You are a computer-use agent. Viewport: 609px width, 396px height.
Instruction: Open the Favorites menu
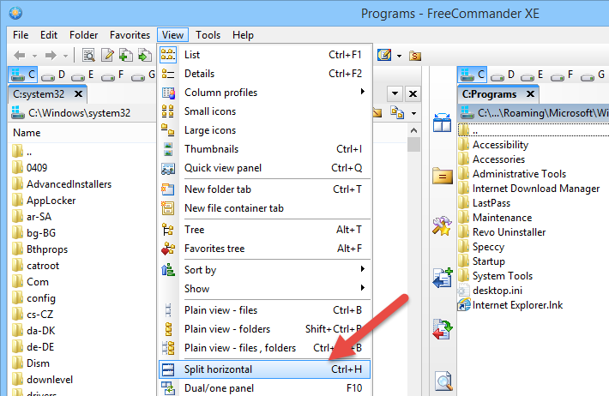coord(130,35)
